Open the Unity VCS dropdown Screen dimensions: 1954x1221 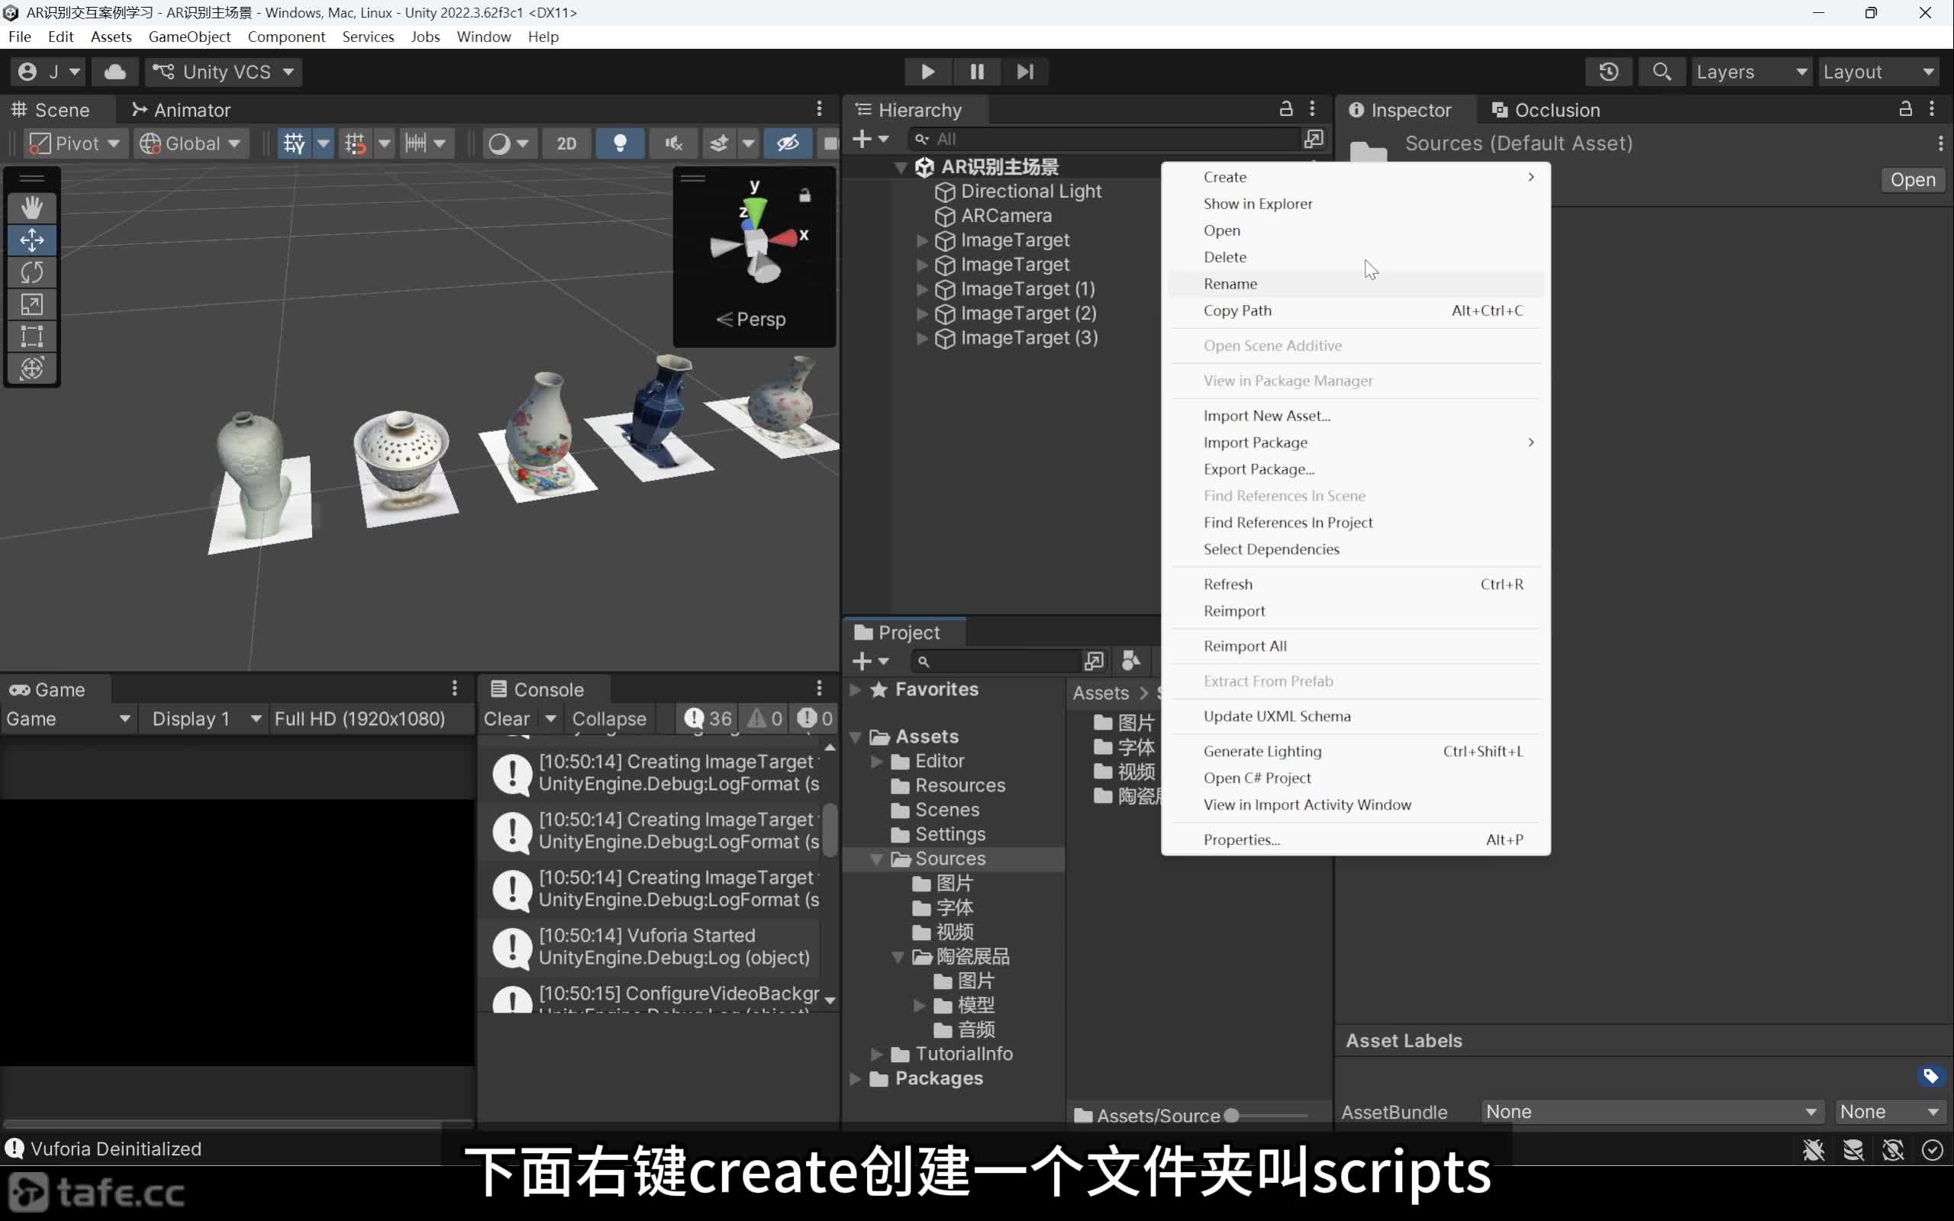point(224,72)
